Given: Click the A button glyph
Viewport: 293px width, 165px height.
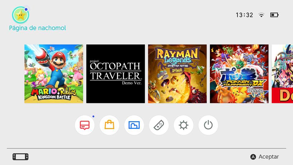Looking at the screenshot, I should point(253,157).
